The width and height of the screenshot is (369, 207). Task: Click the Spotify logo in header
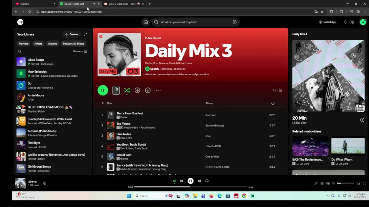pos(20,22)
